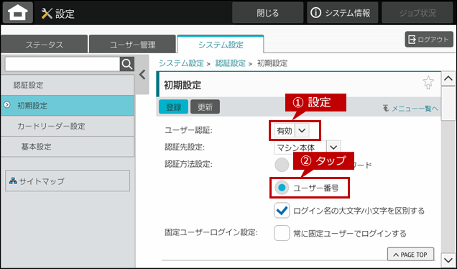This screenshot has width=457, height=269.
Task: Switch to ユーザー管理 tab
Action: coord(133,45)
